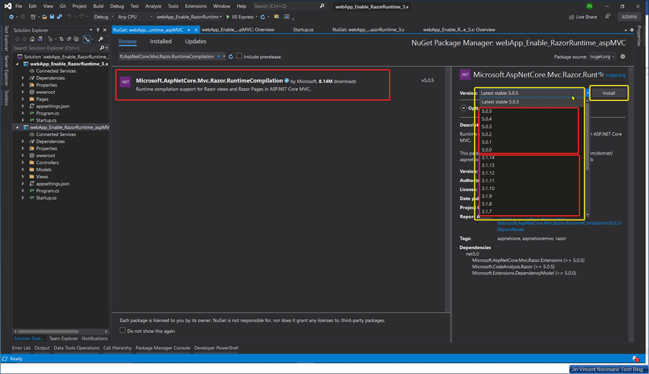Open NuGet package source settings gear
The image size is (649, 374).
(623, 56)
